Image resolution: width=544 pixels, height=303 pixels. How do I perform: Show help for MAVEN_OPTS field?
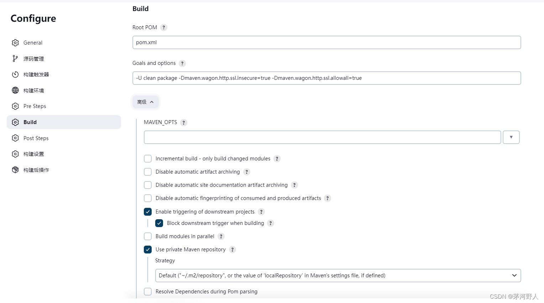[x=184, y=123]
